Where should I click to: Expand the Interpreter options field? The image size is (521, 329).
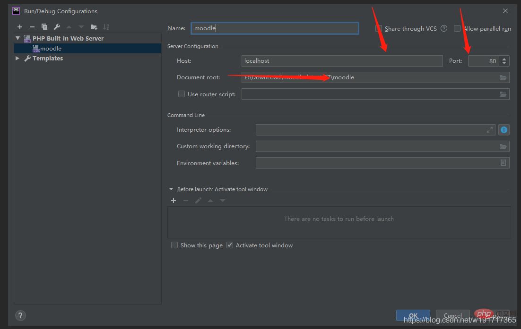490,130
